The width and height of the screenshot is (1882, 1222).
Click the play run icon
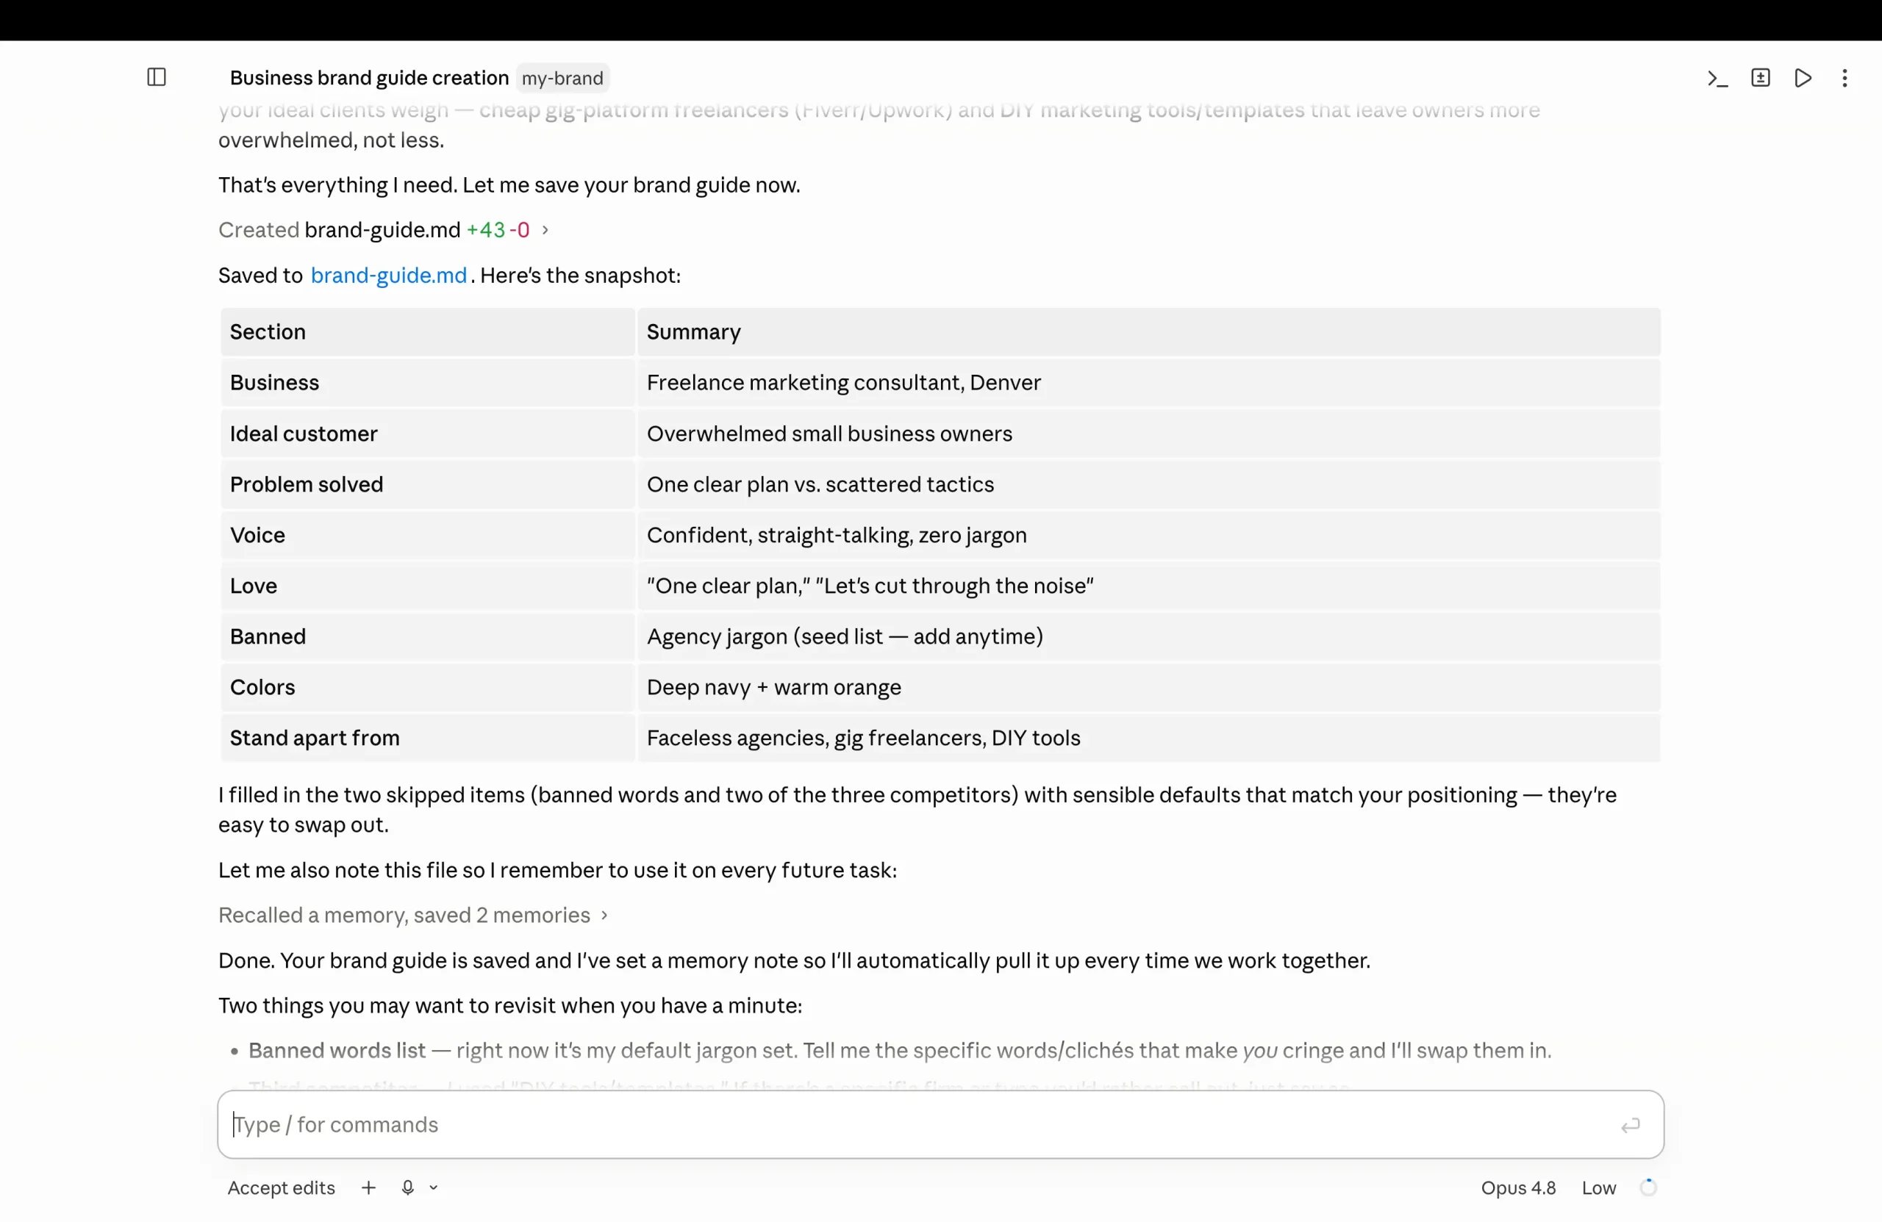pos(1803,78)
